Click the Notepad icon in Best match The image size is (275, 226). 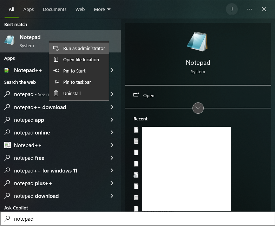[x=9, y=40]
